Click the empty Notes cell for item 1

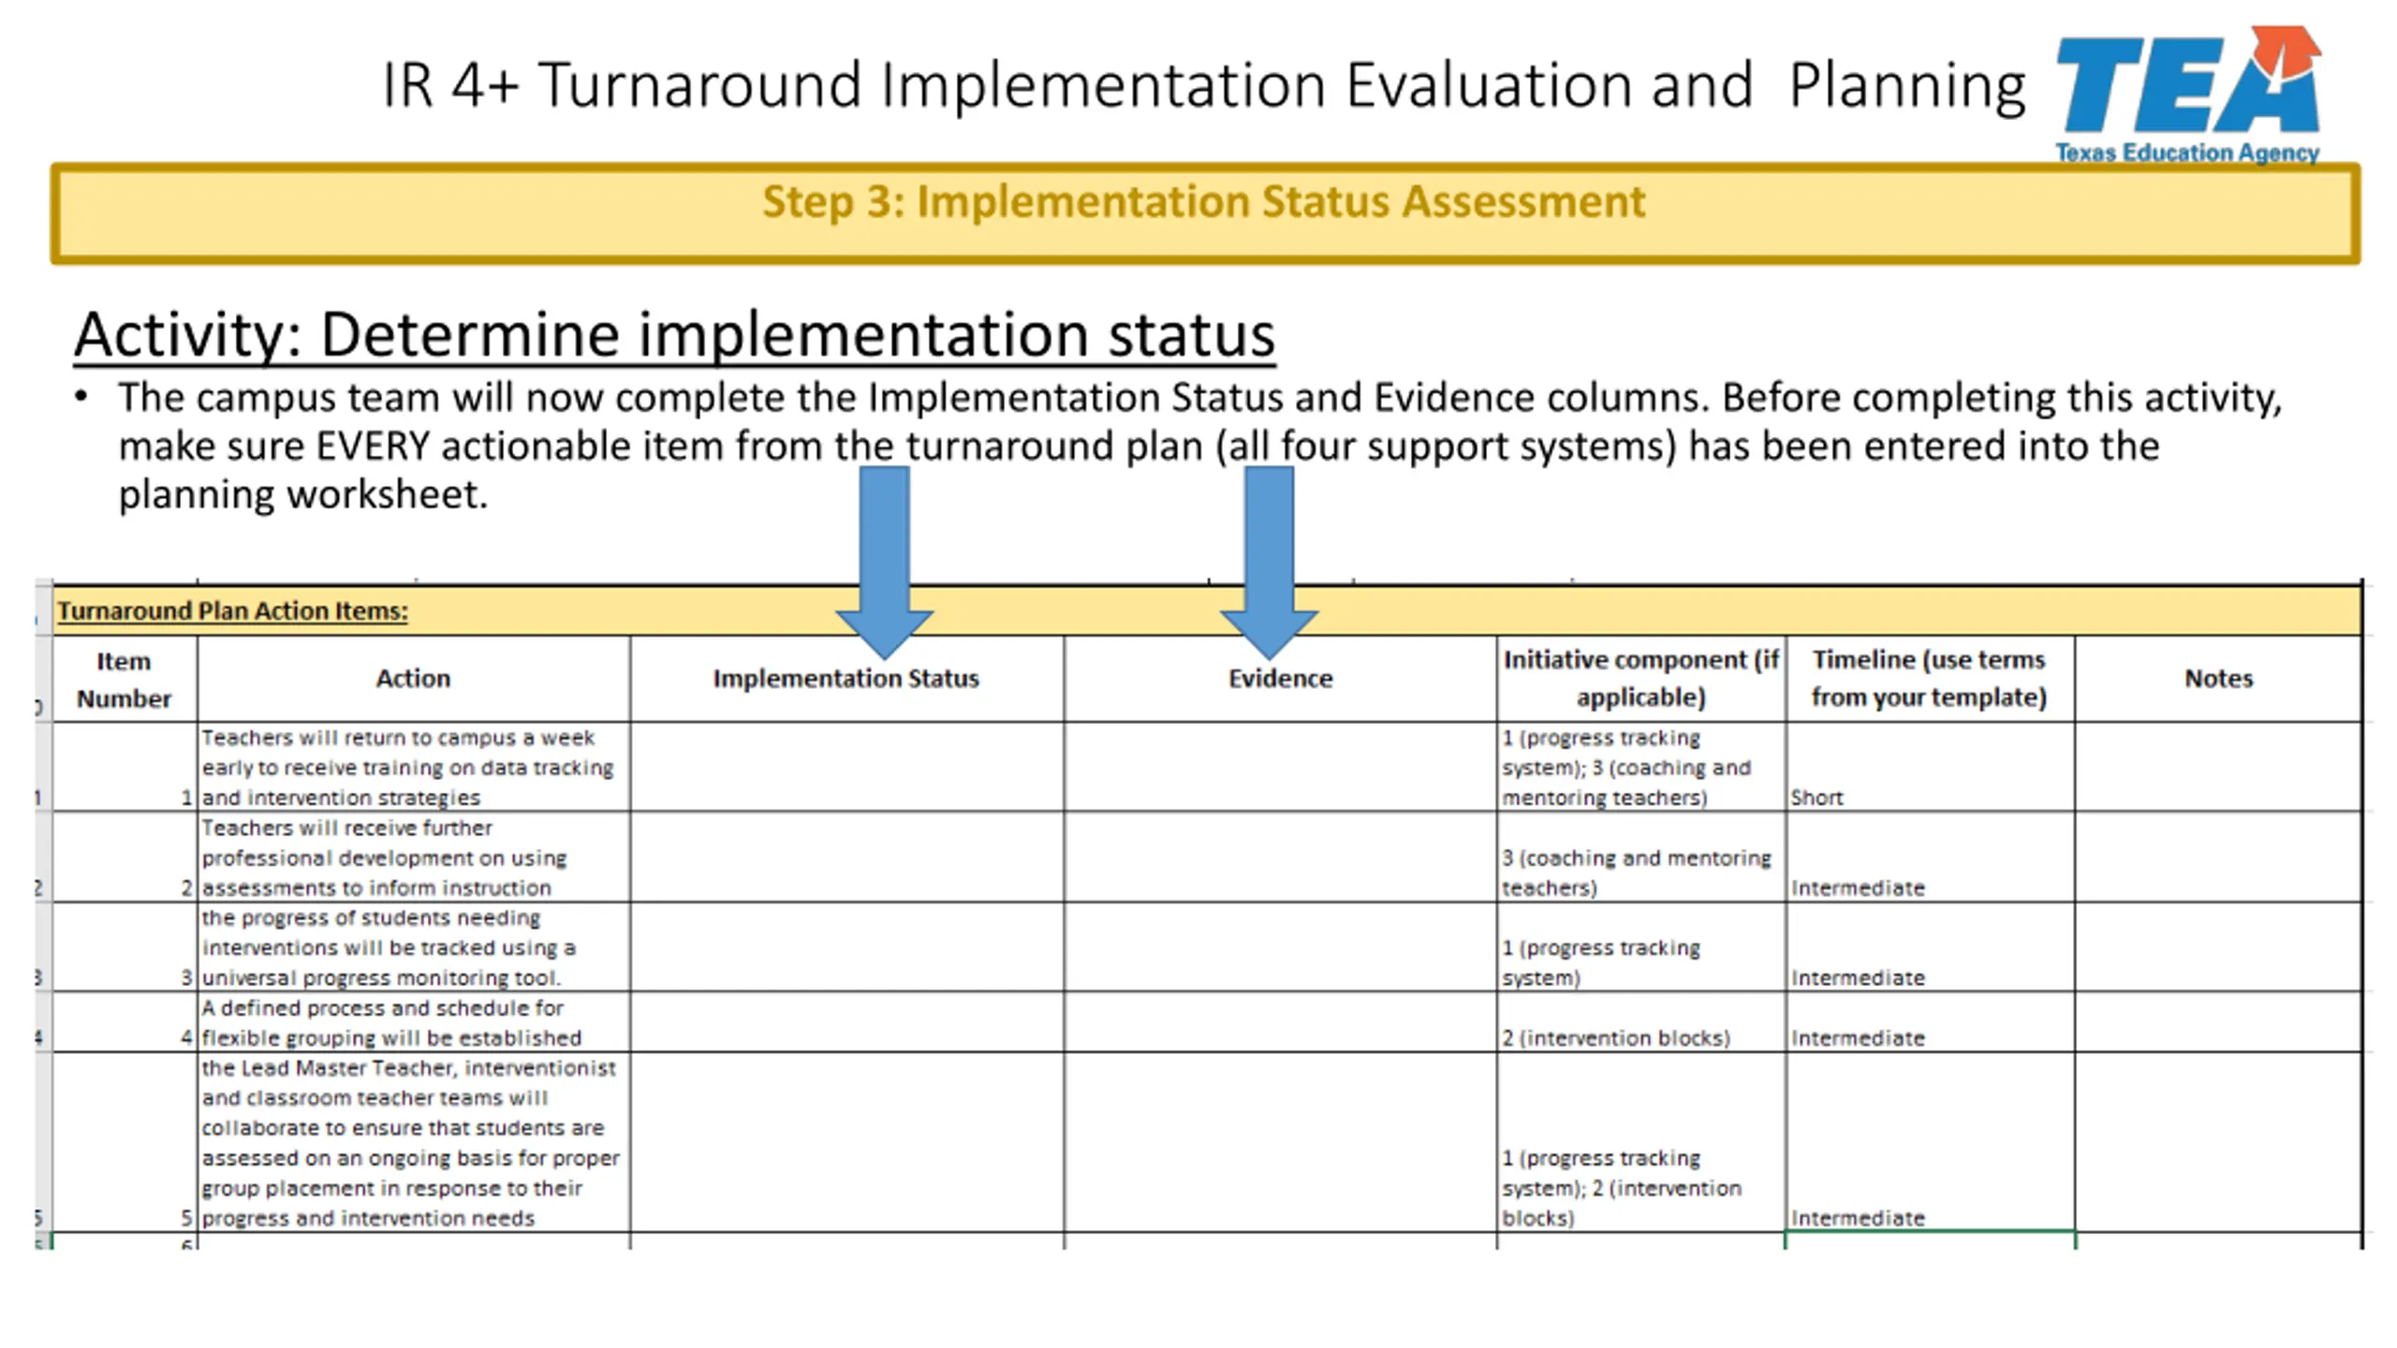click(2218, 767)
